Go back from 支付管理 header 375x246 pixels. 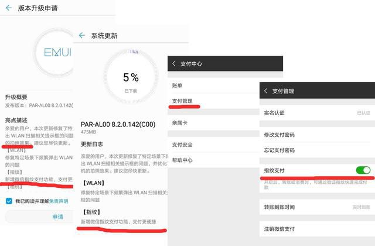tap(266, 91)
